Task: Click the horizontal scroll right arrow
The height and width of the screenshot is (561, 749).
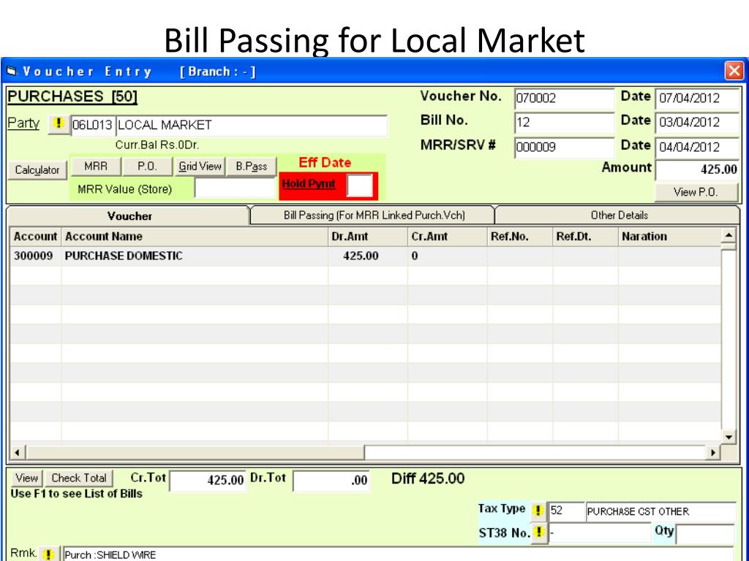Action: 713,453
